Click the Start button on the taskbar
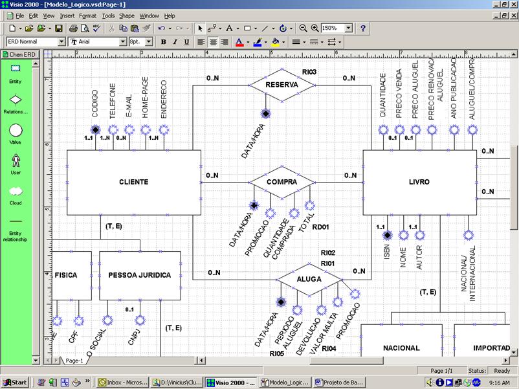519x389 pixels. (14, 381)
